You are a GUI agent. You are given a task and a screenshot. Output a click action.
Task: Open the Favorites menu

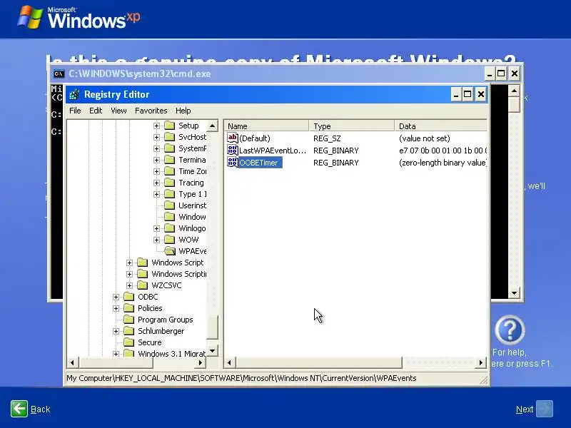[x=151, y=111]
